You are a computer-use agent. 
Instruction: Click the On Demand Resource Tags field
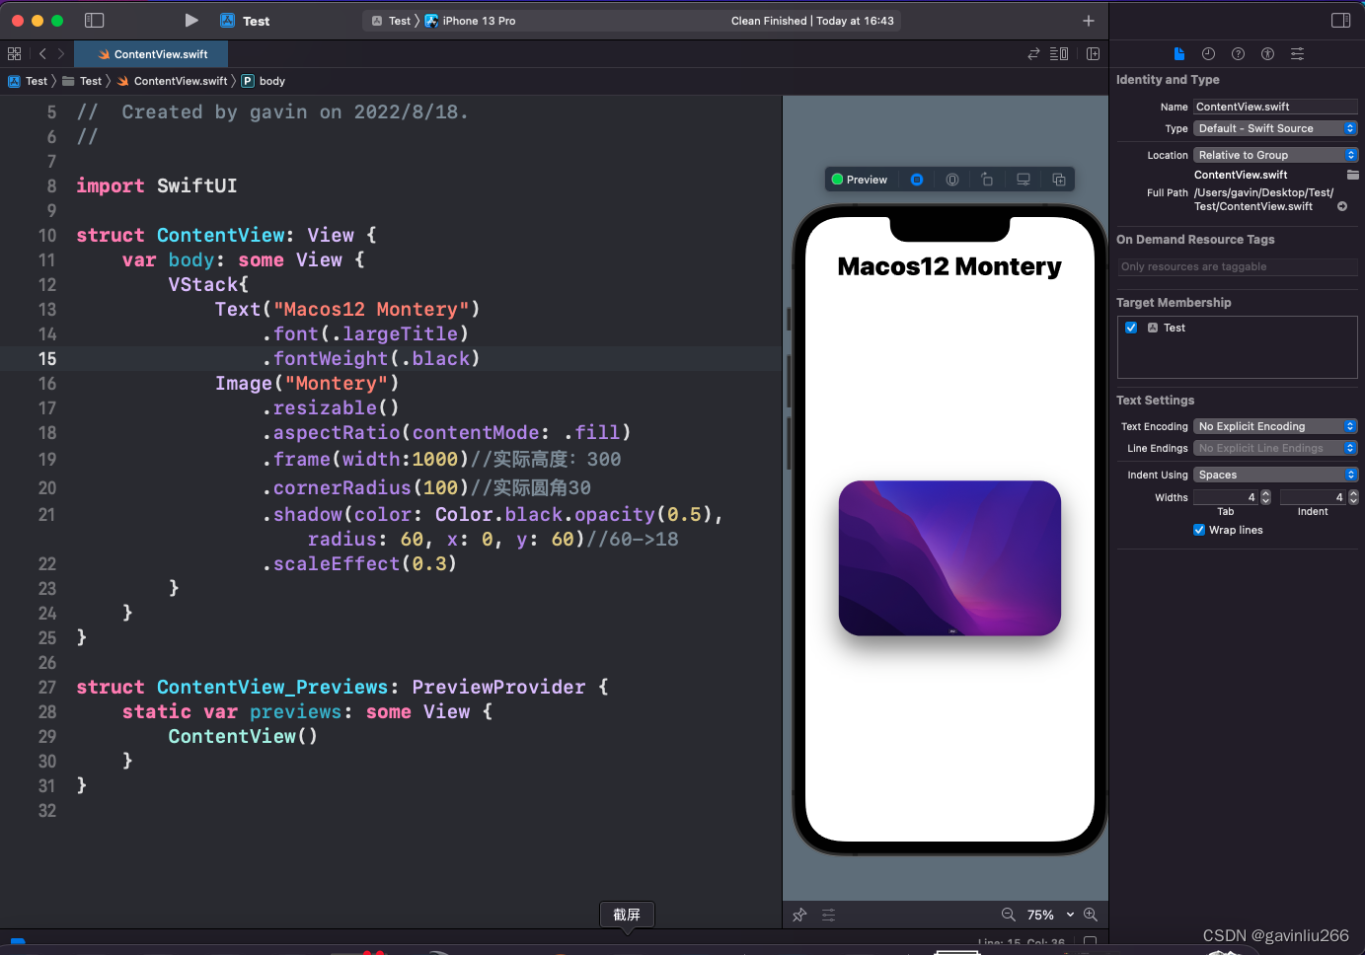(1237, 266)
